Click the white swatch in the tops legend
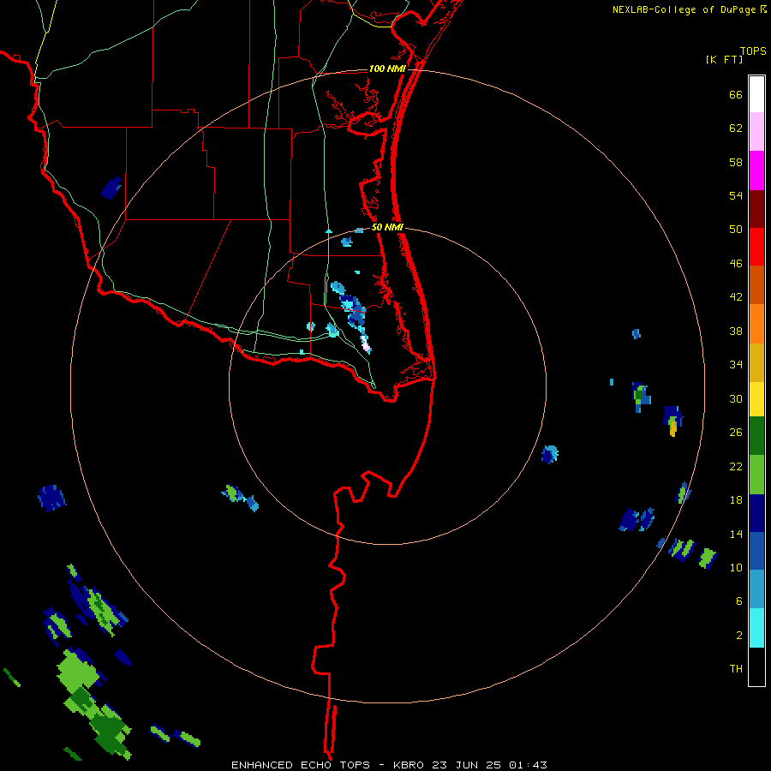The height and width of the screenshot is (771, 771). click(756, 94)
